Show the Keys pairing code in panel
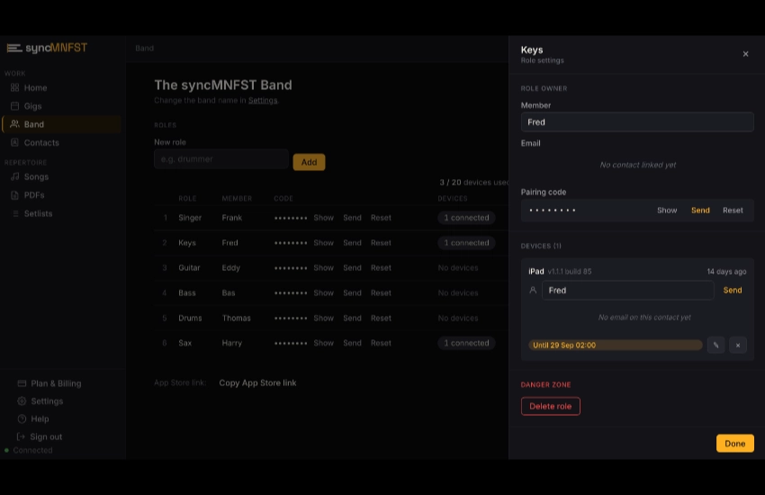 [666, 211]
